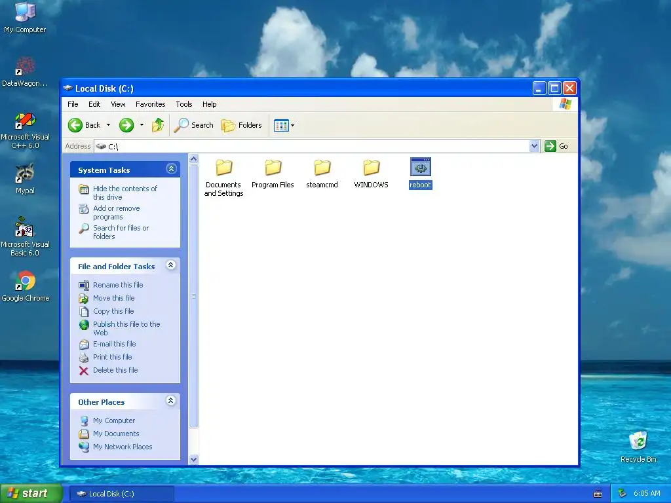Open the Documents and Settings folder icon
Screen dimensions: 671x503
point(223,168)
